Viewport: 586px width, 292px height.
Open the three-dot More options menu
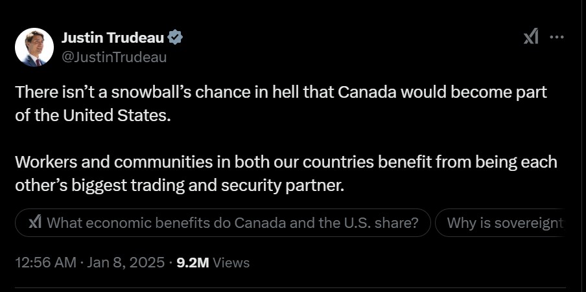(x=557, y=38)
